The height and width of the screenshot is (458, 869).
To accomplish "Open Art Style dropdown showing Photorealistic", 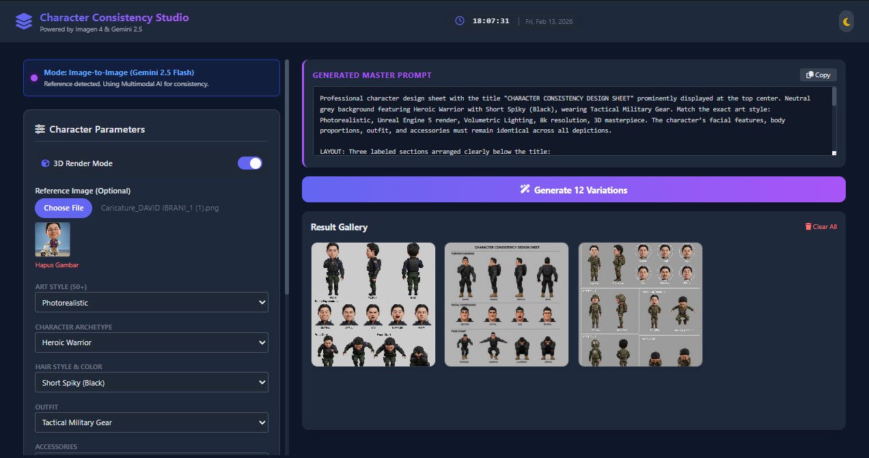I will (152, 302).
